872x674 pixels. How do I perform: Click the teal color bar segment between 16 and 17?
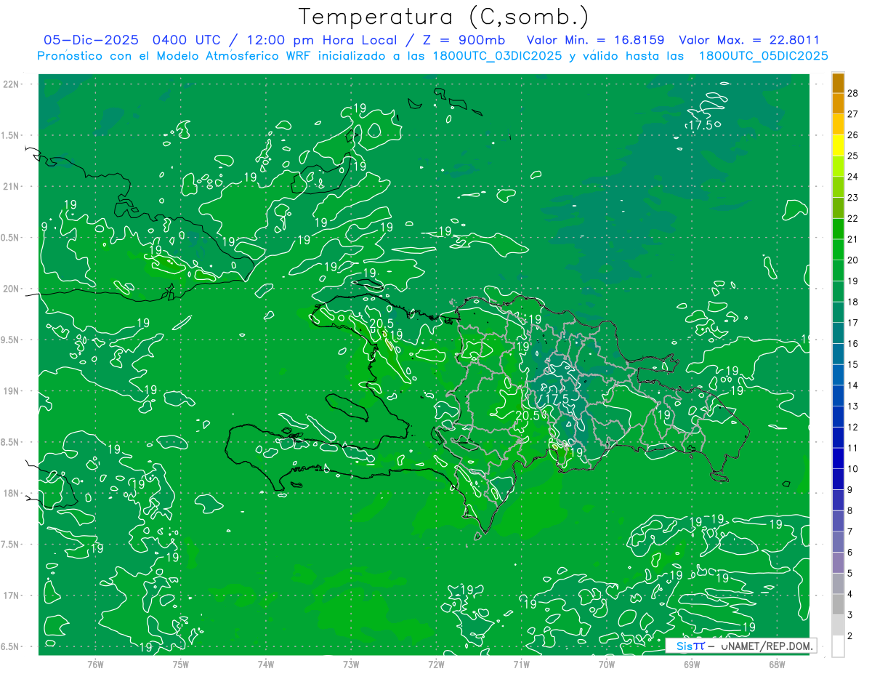[838, 333]
